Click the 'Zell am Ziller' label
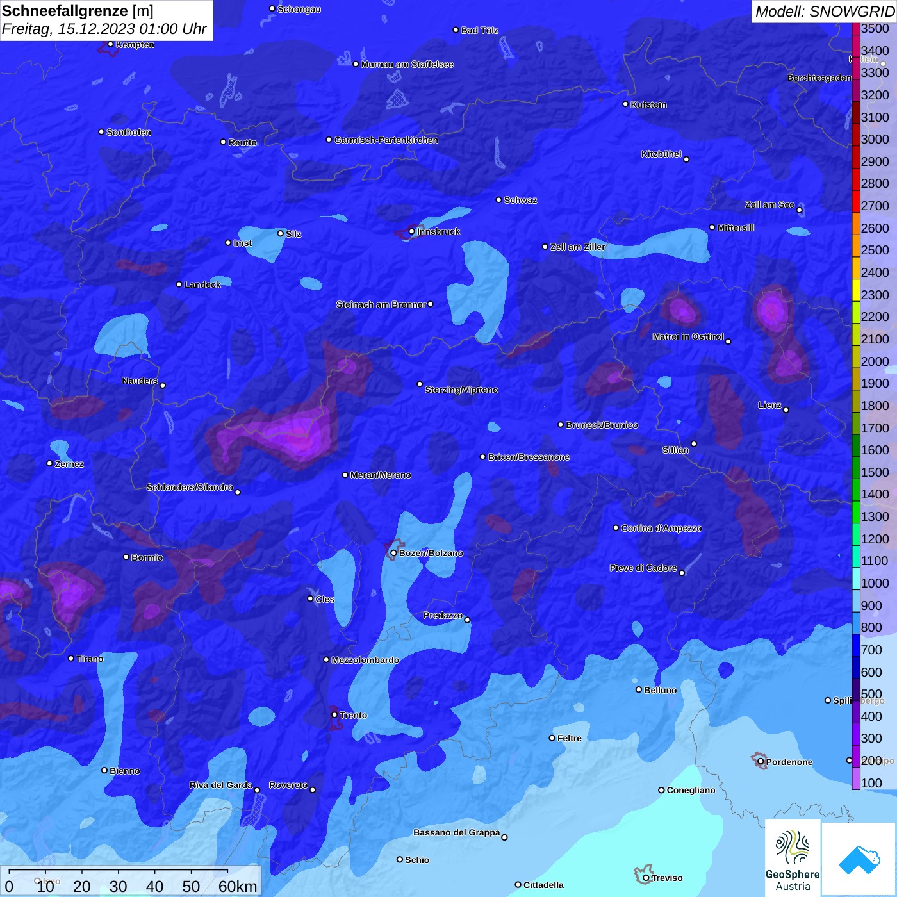Image resolution: width=897 pixels, height=897 pixels. coord(577,247)
